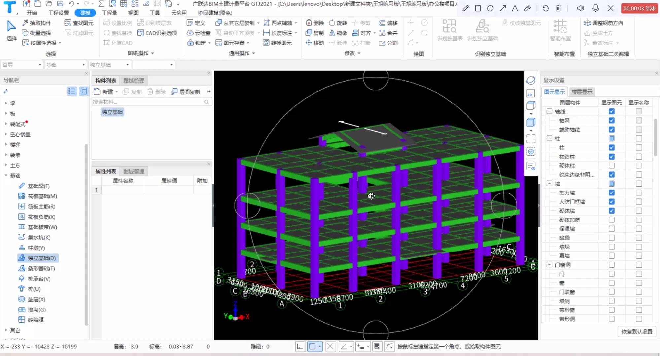Click the 云检查 cloud check icon

198,33
